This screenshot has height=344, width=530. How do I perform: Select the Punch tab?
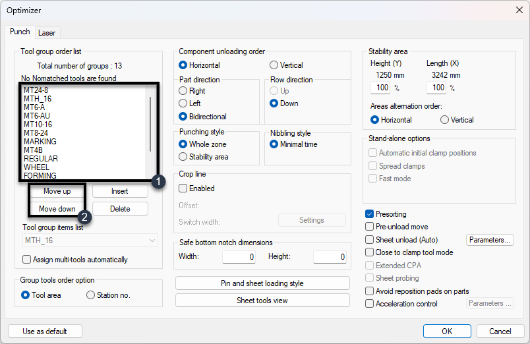click(20, 32)
